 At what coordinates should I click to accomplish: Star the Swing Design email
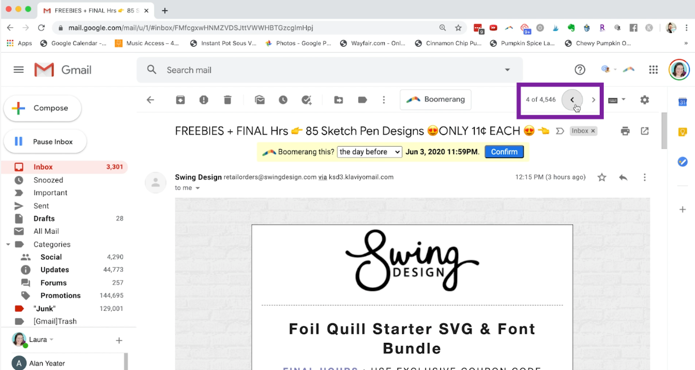602,177
